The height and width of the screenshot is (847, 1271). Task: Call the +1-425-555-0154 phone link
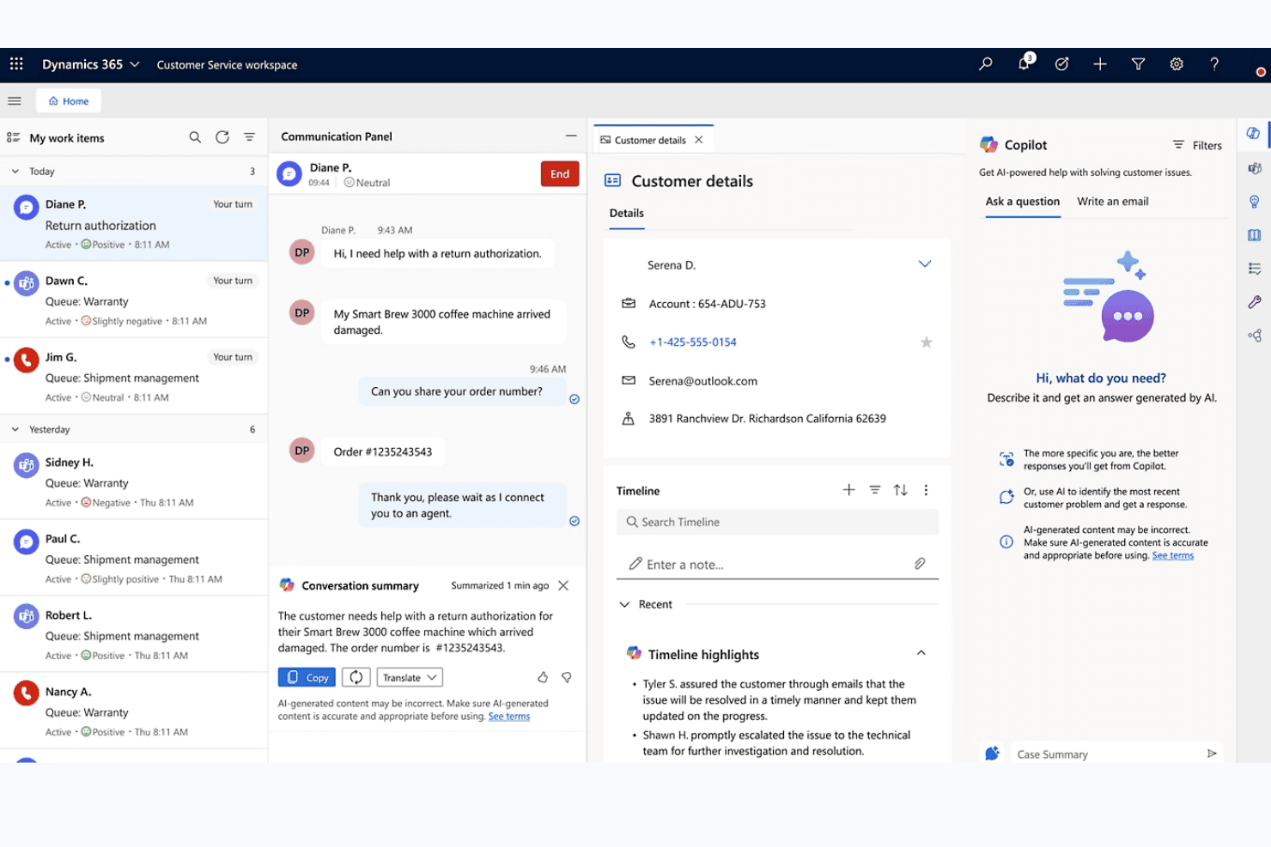point(693,342)
